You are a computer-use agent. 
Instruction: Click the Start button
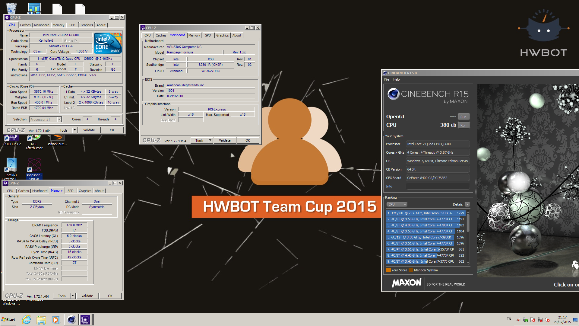pos(8,319)
